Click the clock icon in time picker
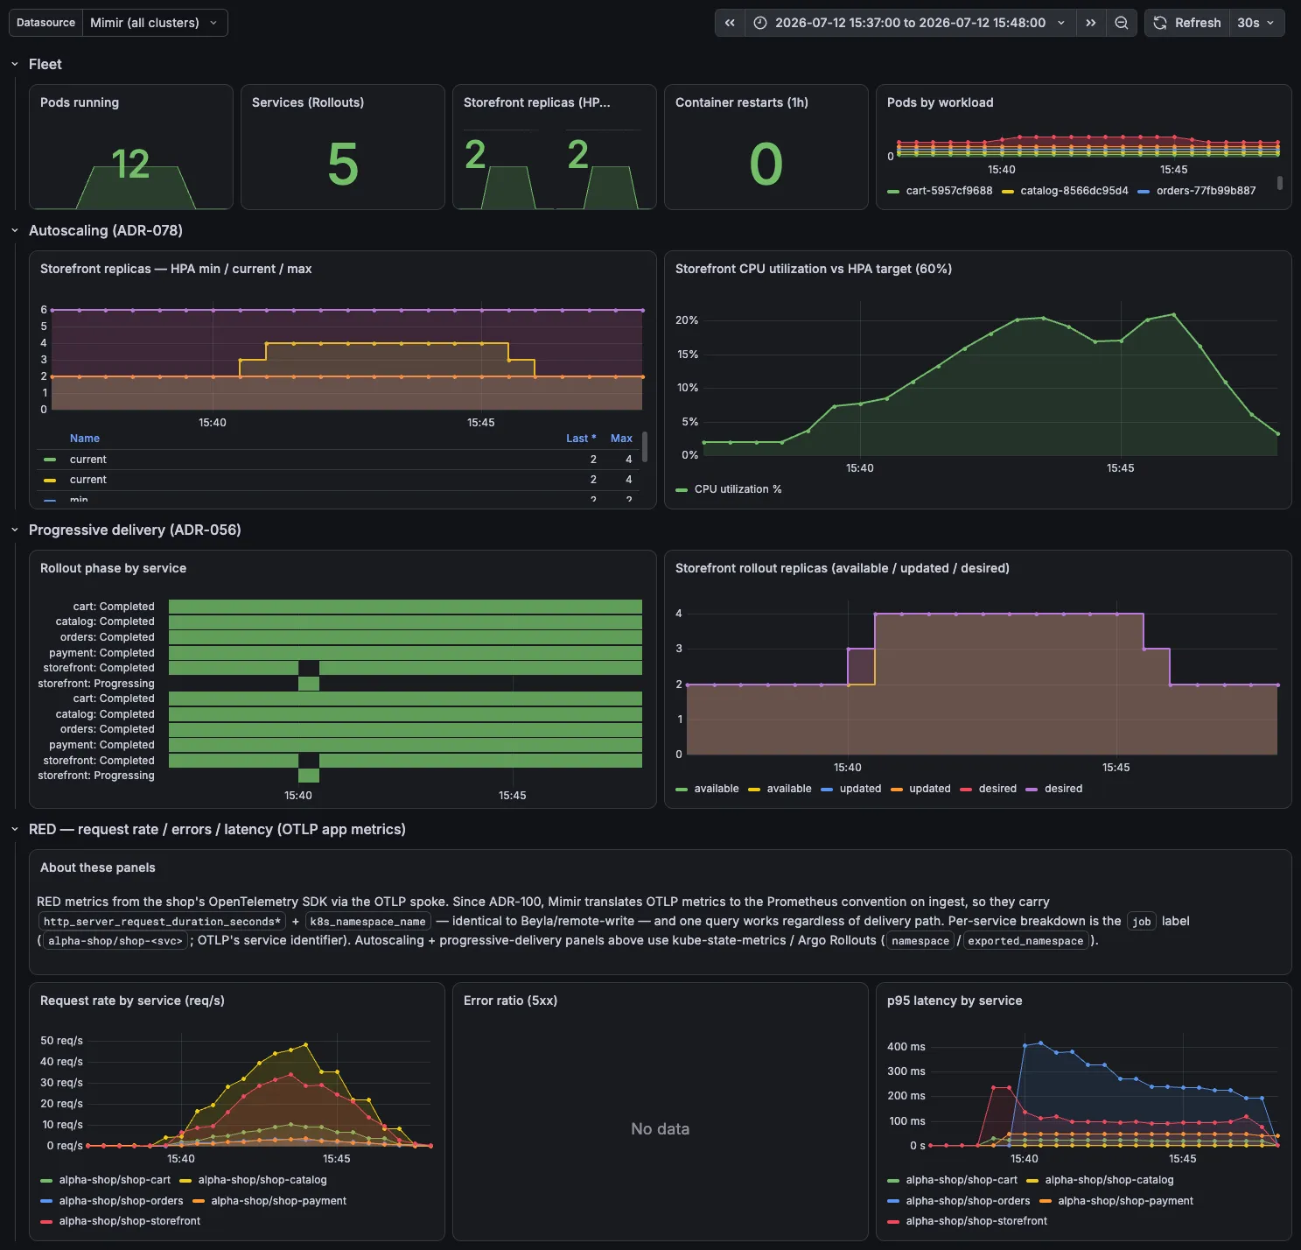Screen dimensions: 1301x1250 click(x=760, y=23)
